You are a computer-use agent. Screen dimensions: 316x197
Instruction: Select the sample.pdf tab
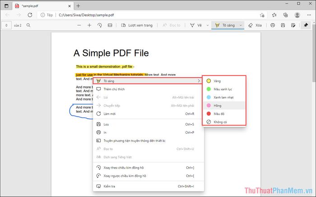coord(43,6)
